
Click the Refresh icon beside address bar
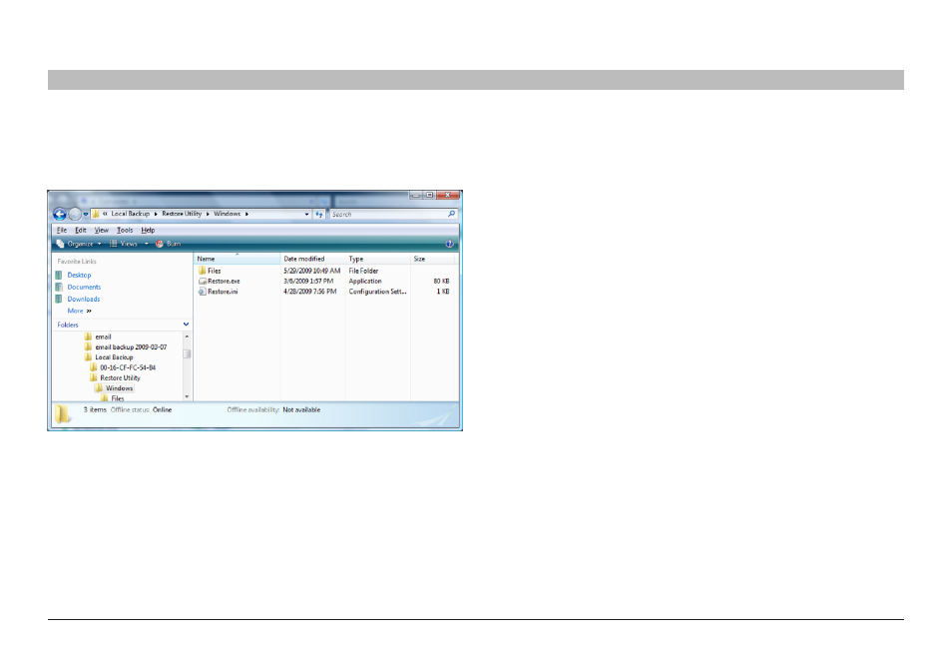[x=319, y=214]
